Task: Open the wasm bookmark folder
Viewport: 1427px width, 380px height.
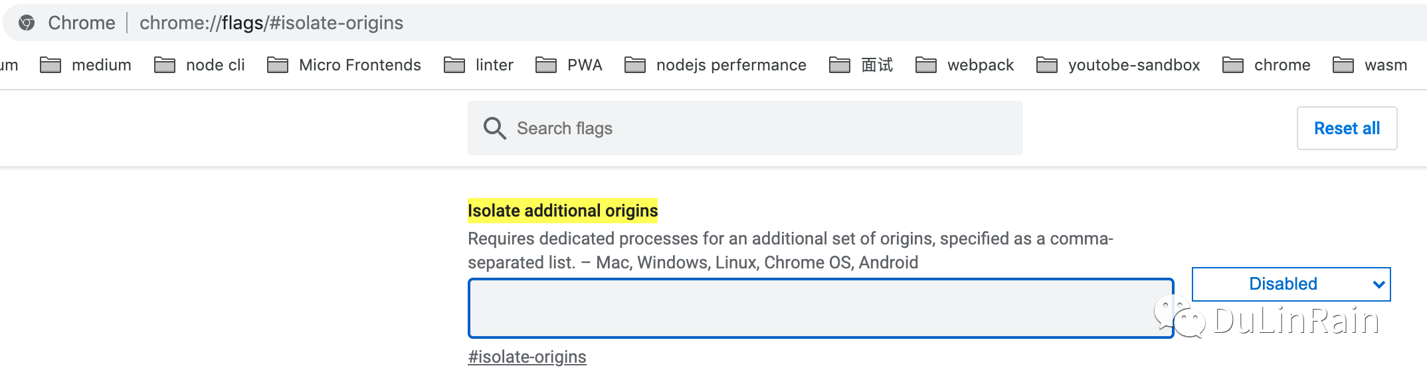Action: tap(1370, 65)
